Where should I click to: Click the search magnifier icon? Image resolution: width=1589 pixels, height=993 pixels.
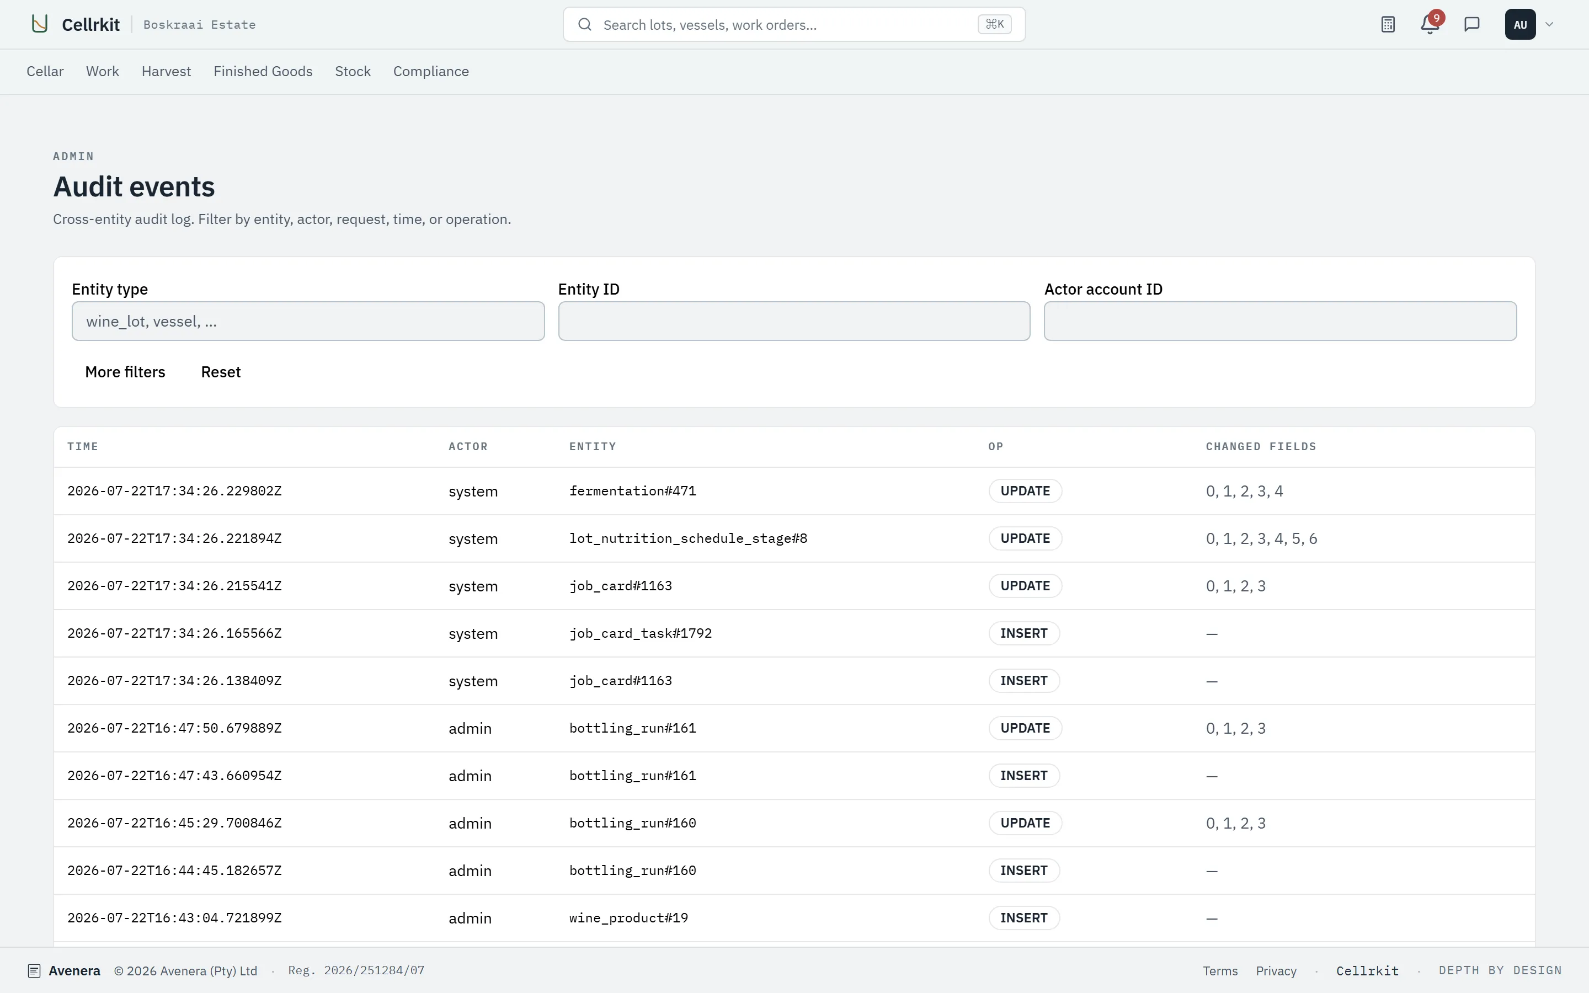coord(584,24)
